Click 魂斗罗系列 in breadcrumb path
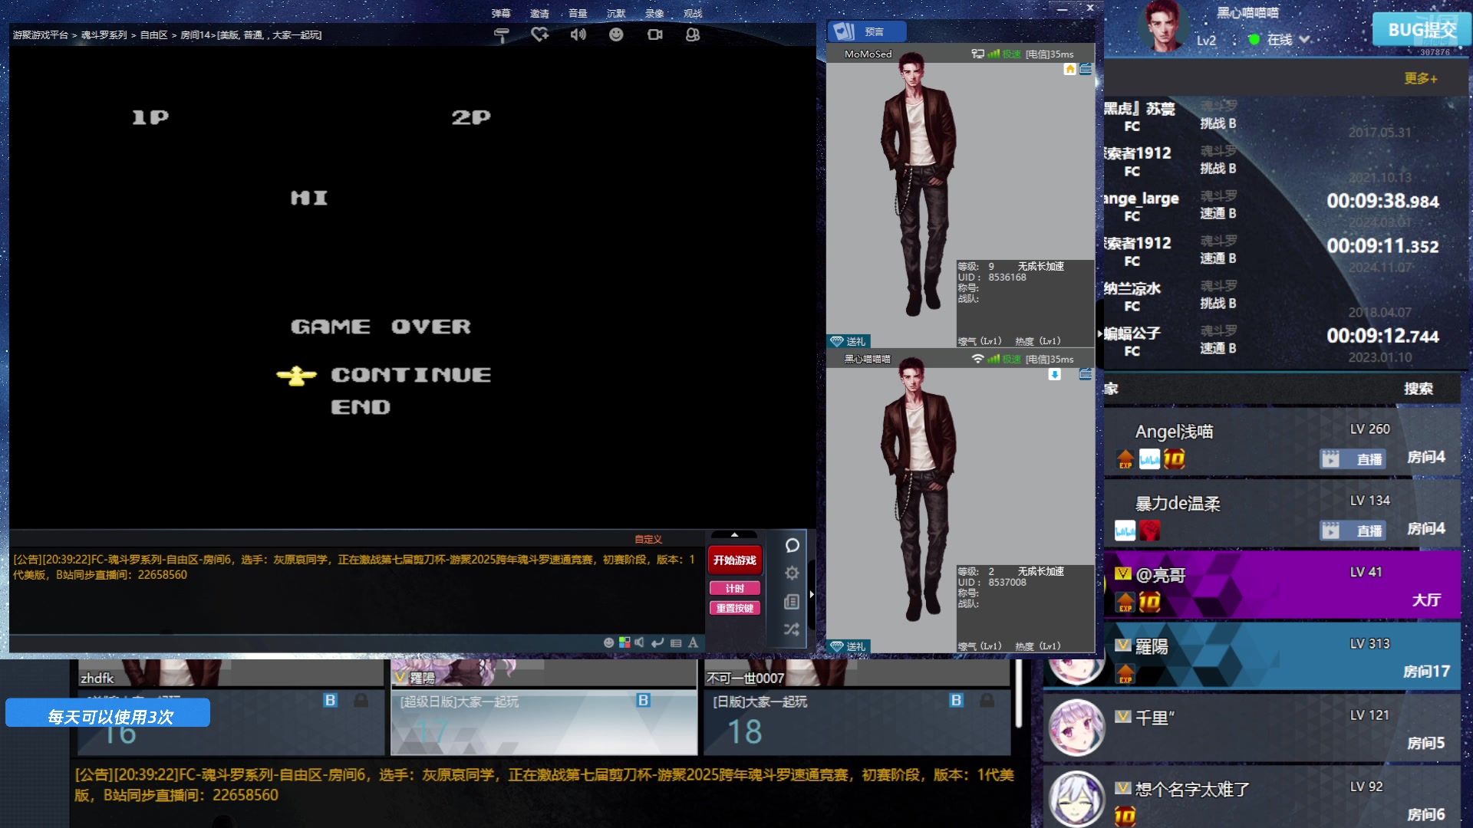The image size is (1473, 828). pos(104,35)
